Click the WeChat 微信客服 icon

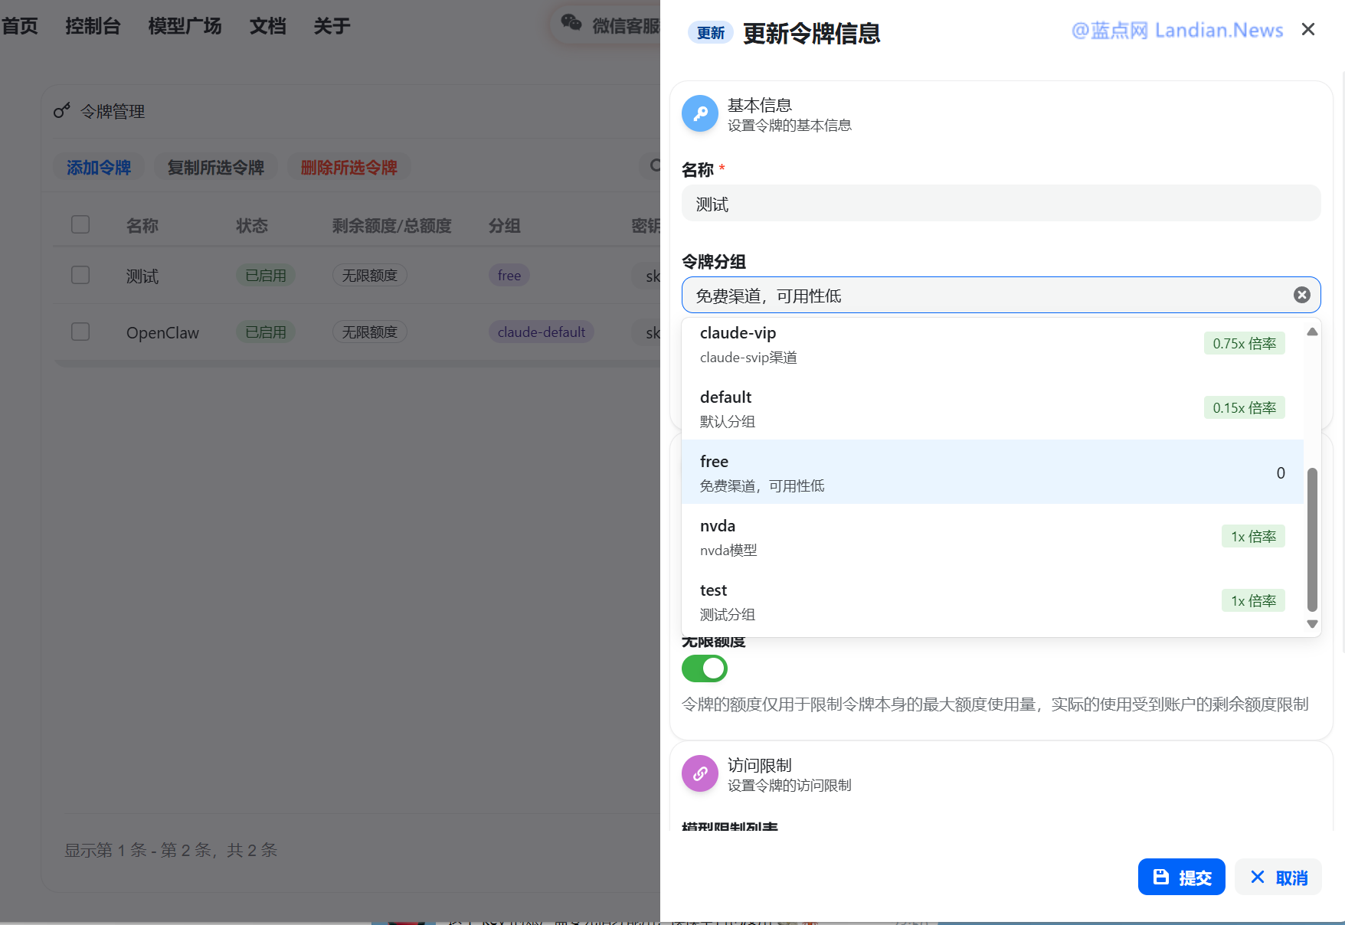coord(571,23)
